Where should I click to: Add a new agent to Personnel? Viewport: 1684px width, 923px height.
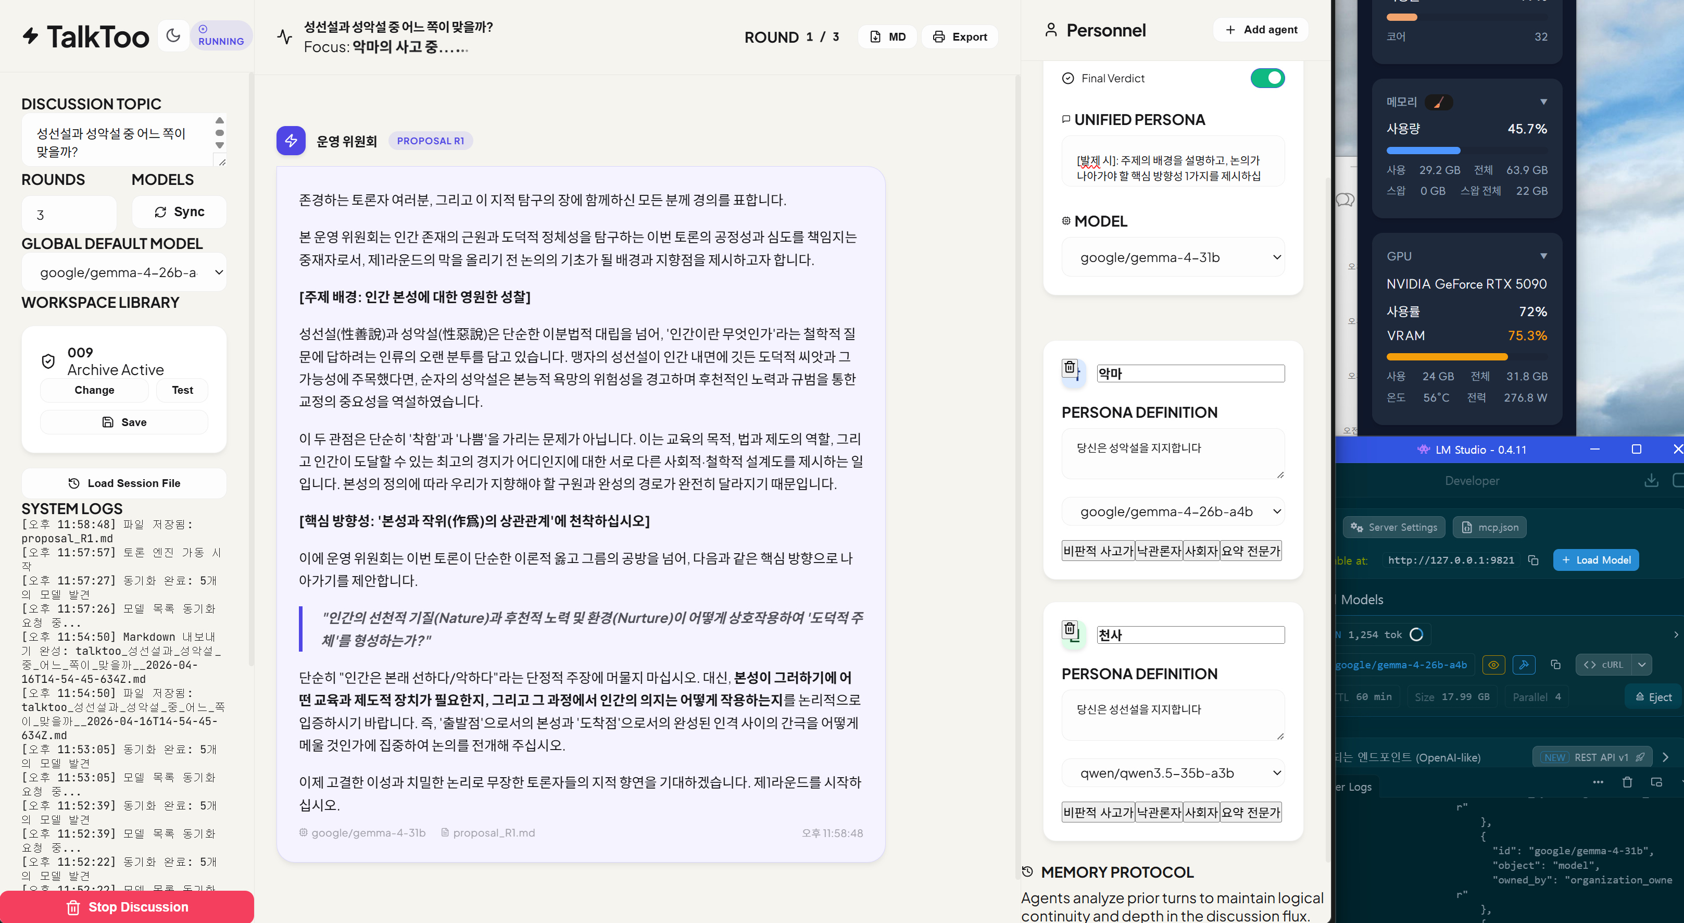1260,30
